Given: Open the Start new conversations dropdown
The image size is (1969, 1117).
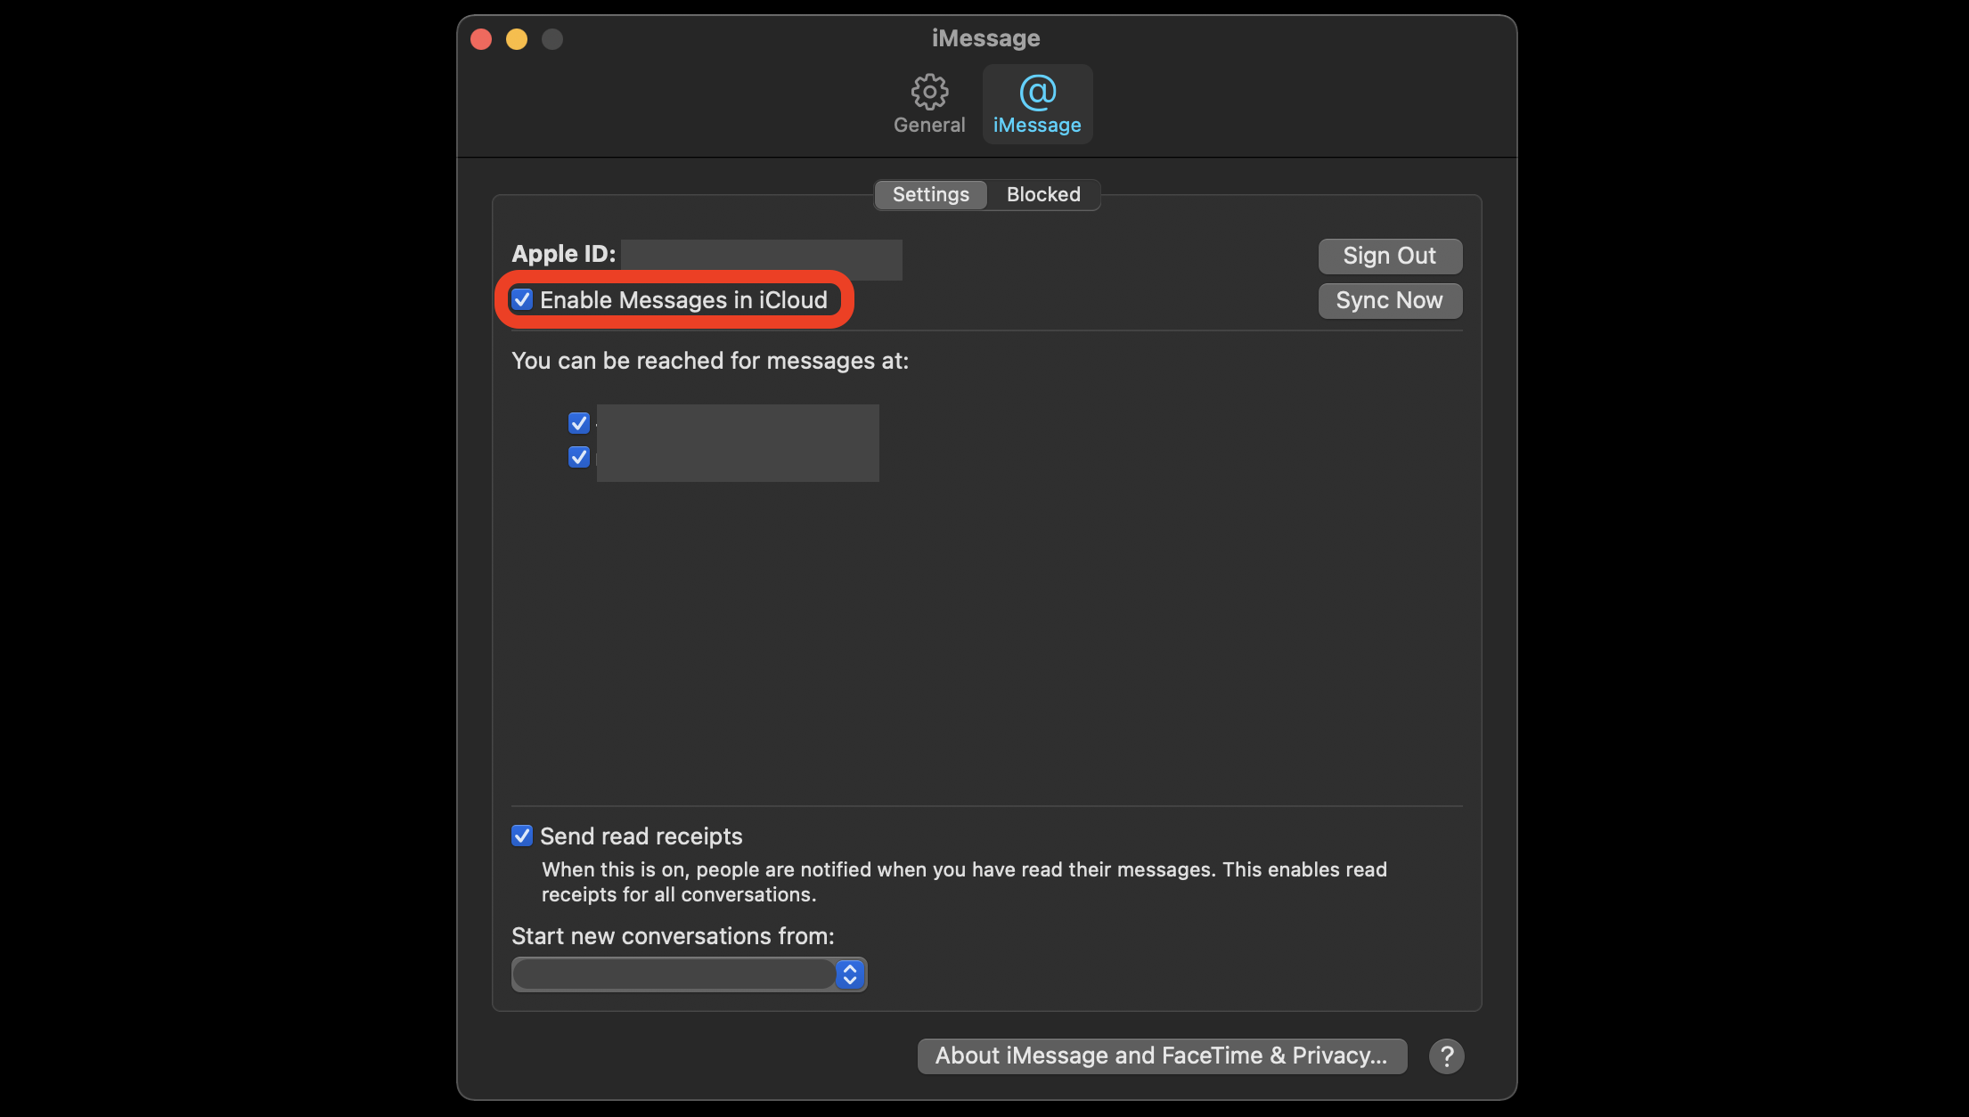Looking at the screenshot, I should pos(687,974).
